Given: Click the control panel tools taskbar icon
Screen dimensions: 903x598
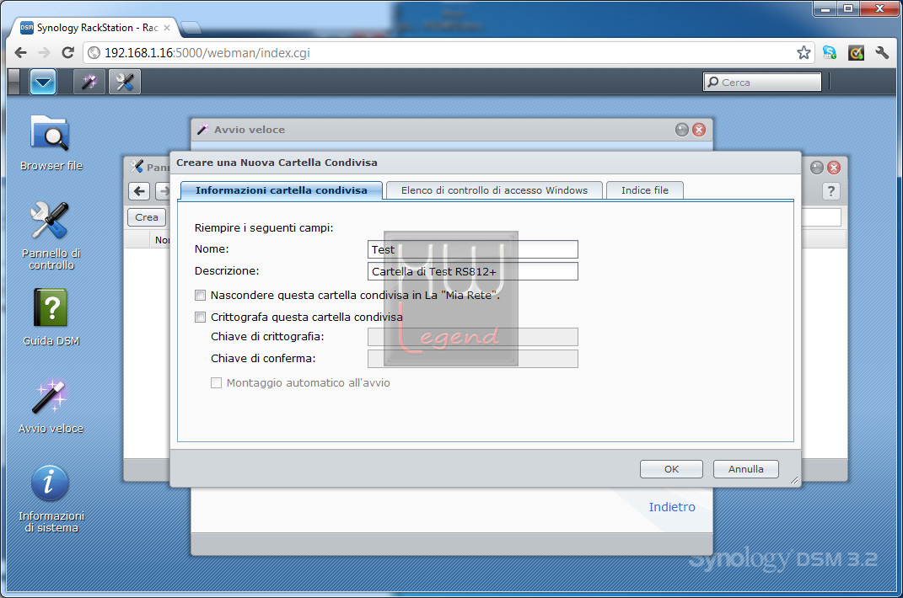Looking at the screenshot, I should 125,83.
